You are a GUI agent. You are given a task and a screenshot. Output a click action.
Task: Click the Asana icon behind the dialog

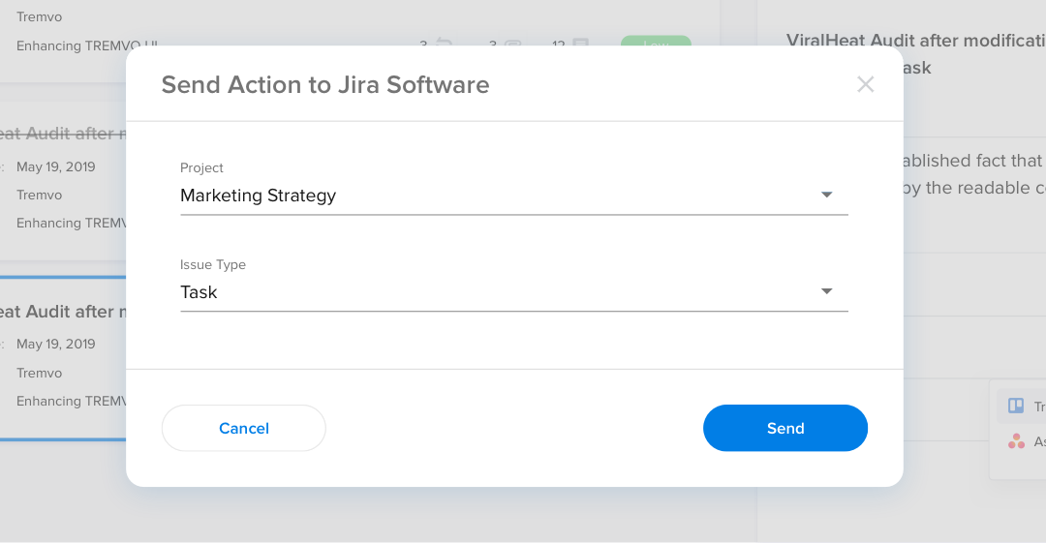click(x=1016, y=441)
